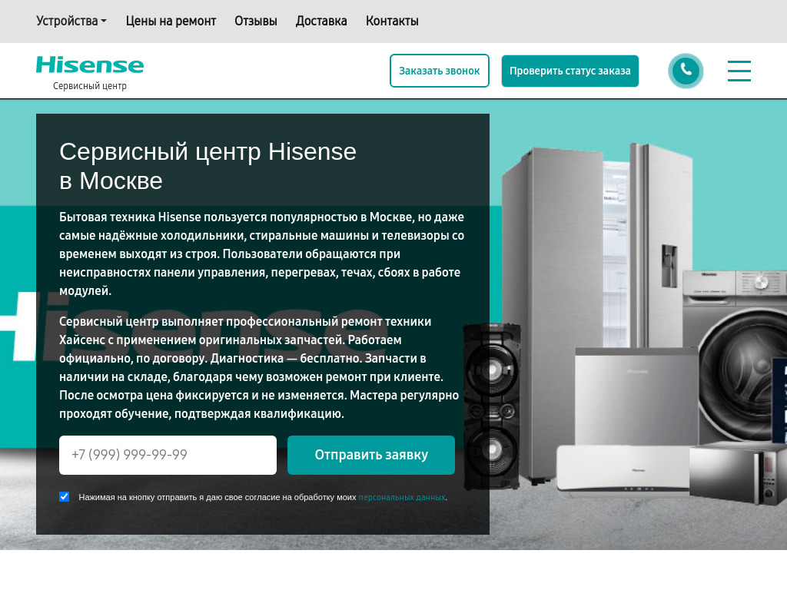Screen dimensions: 787x590
Task: Uncheck the personal data consent checkbox
Action: point(65,497)
